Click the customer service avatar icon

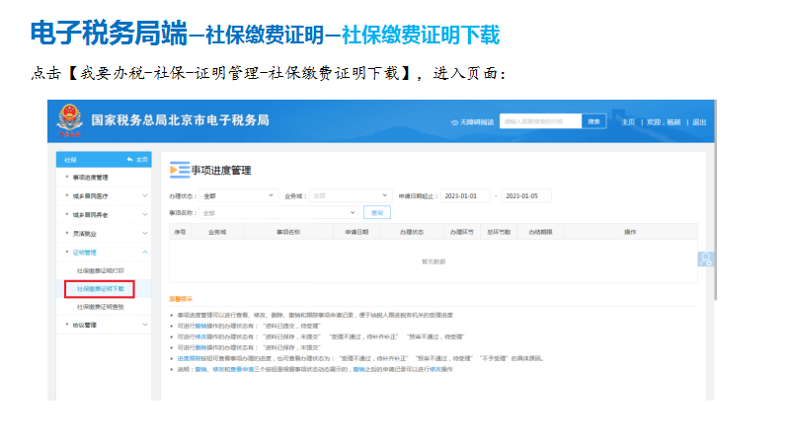tap(706, 259)
